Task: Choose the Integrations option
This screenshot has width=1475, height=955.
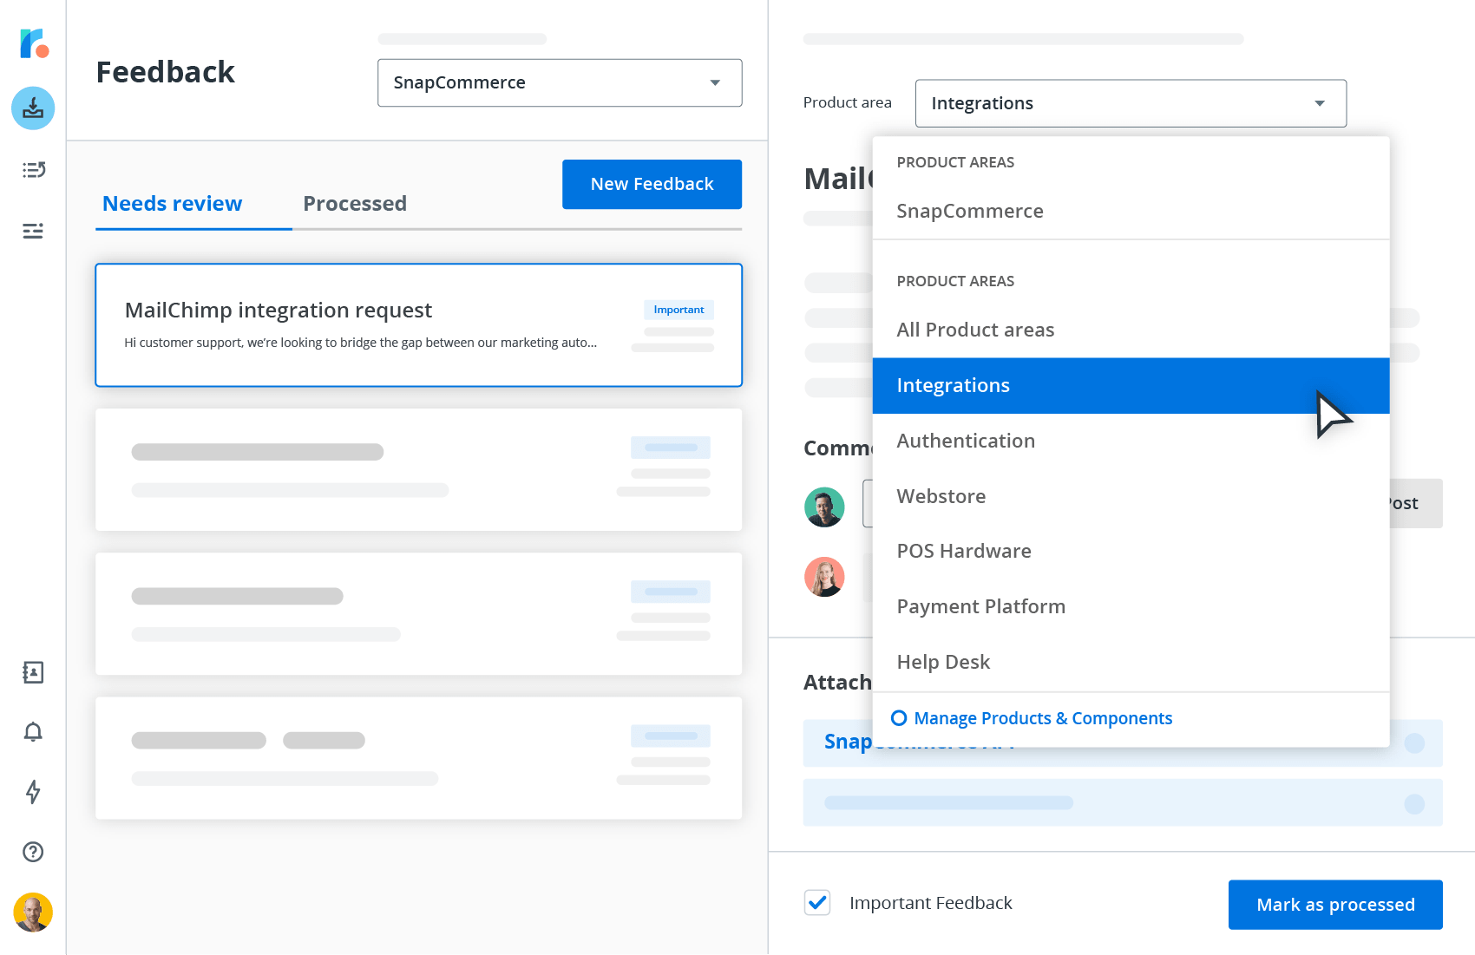Action: click(x=1131, y=385)
